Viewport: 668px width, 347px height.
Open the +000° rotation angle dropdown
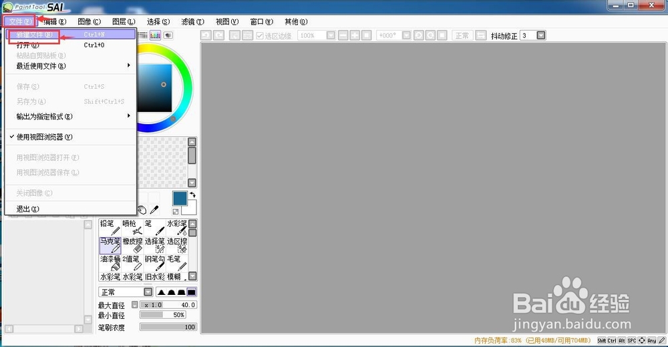point(406,35)
